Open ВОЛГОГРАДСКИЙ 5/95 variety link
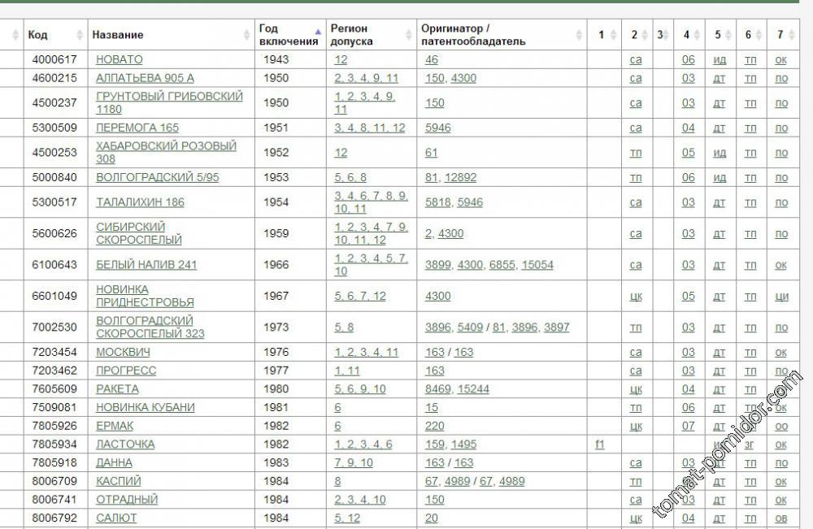Screen dimensions: 813x529 coord(158,177)
